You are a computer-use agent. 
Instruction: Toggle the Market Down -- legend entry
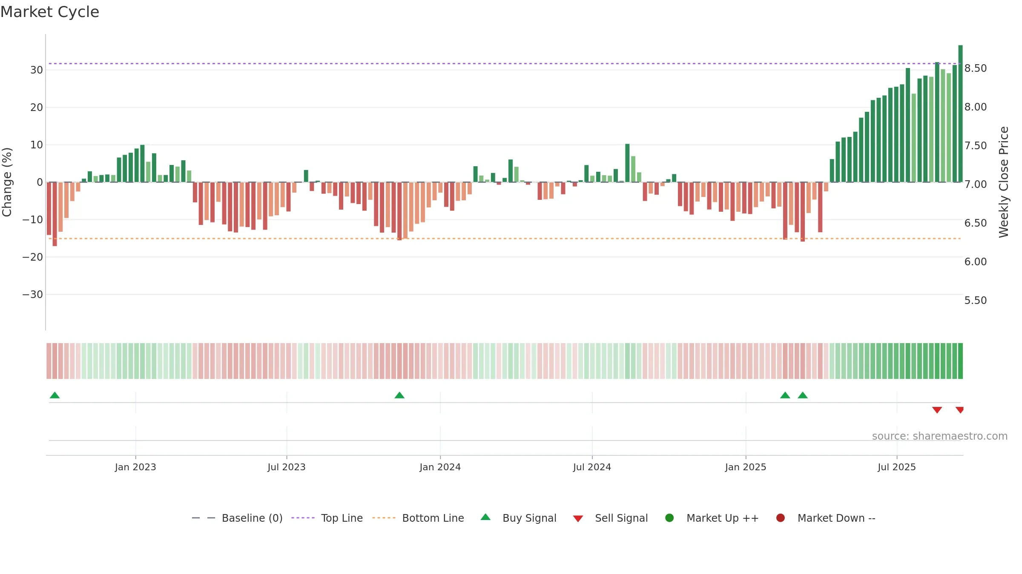pos(826,518)
